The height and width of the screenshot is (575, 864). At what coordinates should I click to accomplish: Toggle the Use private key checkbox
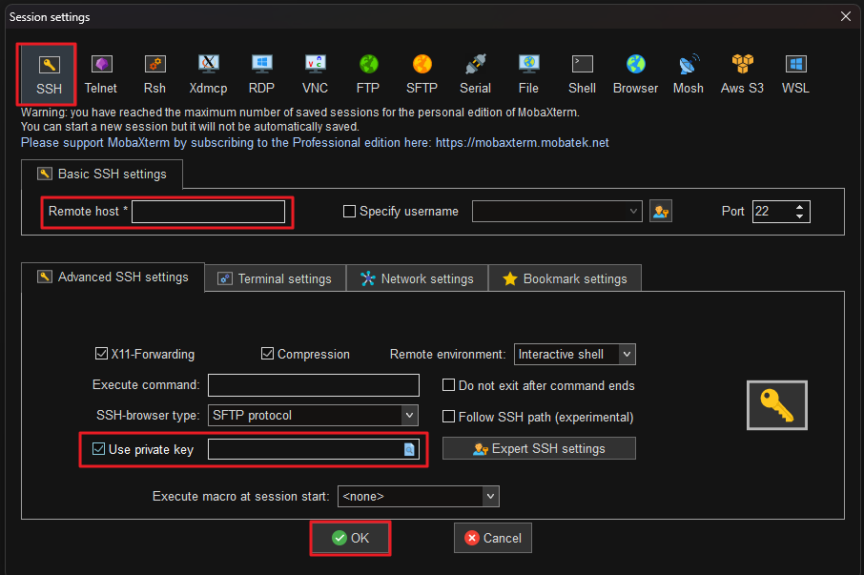click(98, 449)
